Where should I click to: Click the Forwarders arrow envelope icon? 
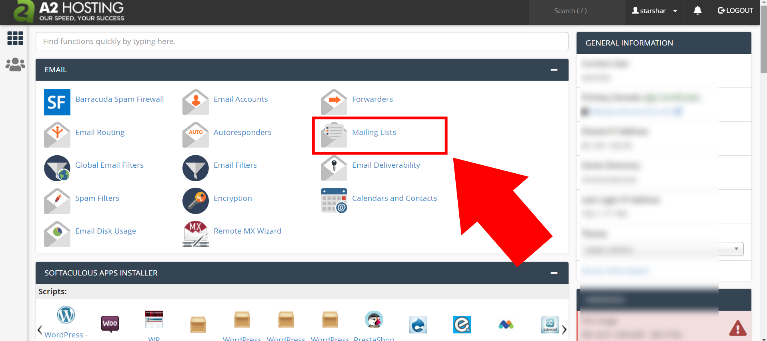tap(334, 102)
